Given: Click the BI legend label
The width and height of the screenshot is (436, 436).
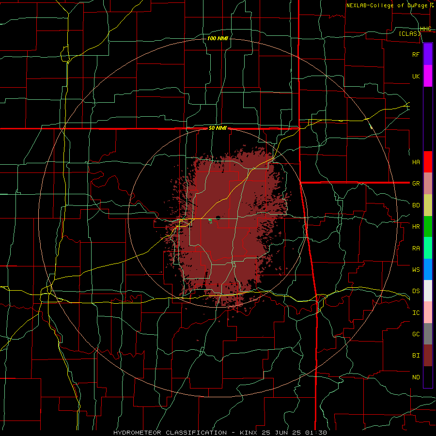Looking at the screenshot, I should 416,356.
